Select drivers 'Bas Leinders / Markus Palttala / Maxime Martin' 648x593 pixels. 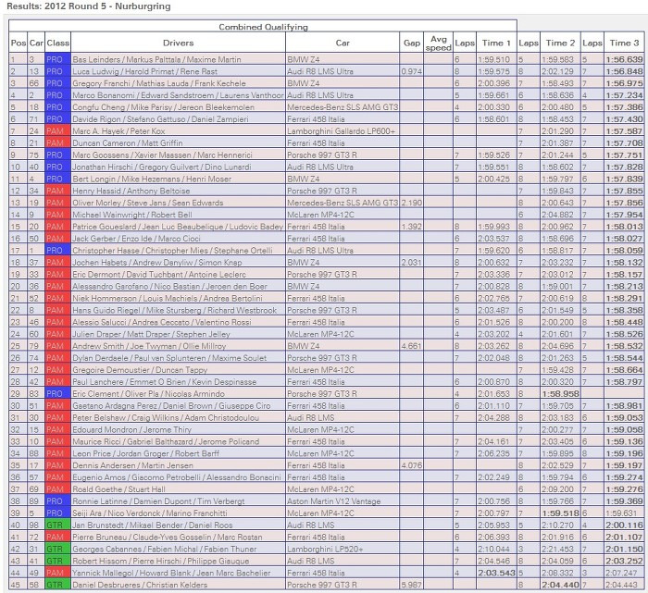(x=156, y=59)
